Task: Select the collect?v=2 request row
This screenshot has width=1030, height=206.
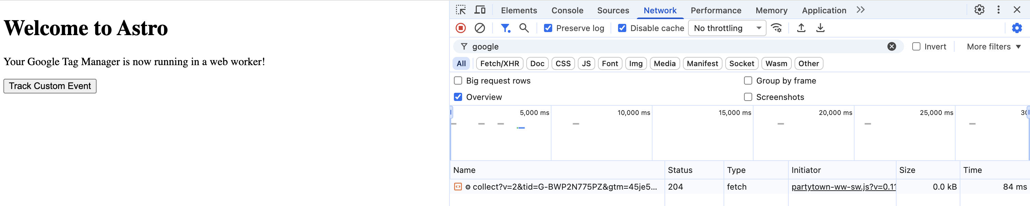Action: coord(740,187)
